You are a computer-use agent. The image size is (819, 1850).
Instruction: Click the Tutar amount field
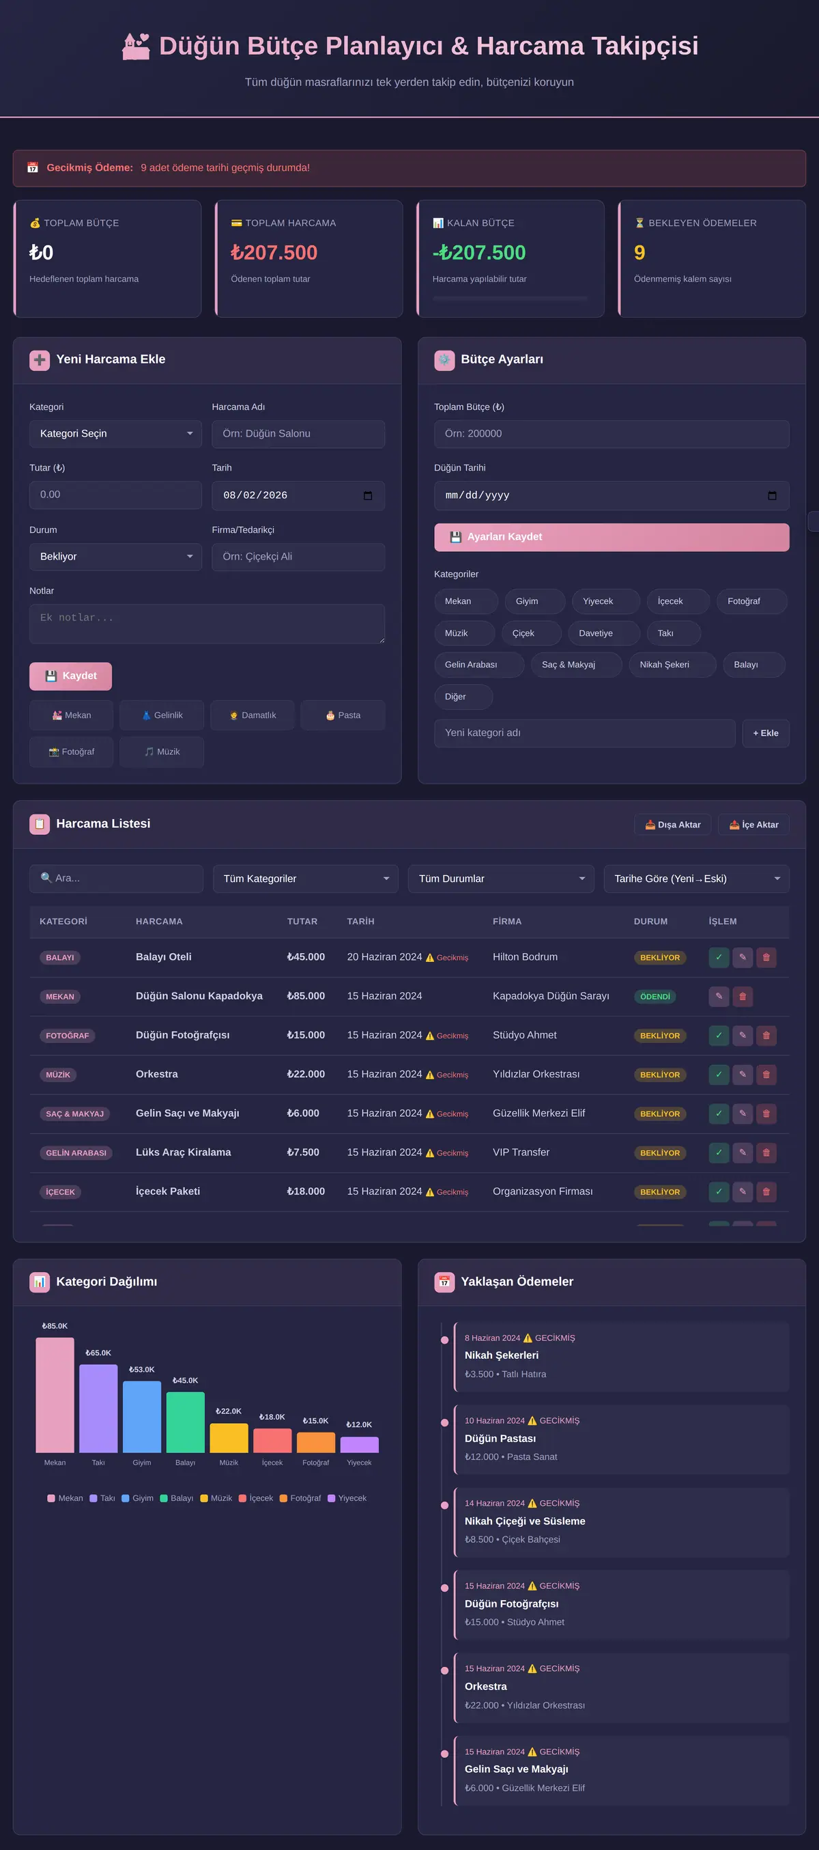(115, 495)
